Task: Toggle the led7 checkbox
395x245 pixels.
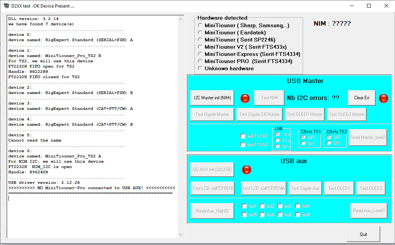Action: click(x=280, y=214)
